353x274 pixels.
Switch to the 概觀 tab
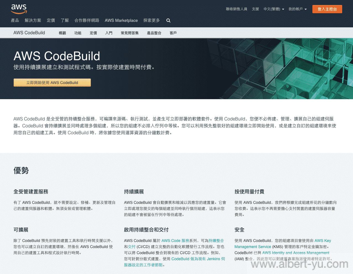click(x=62, y=33)
